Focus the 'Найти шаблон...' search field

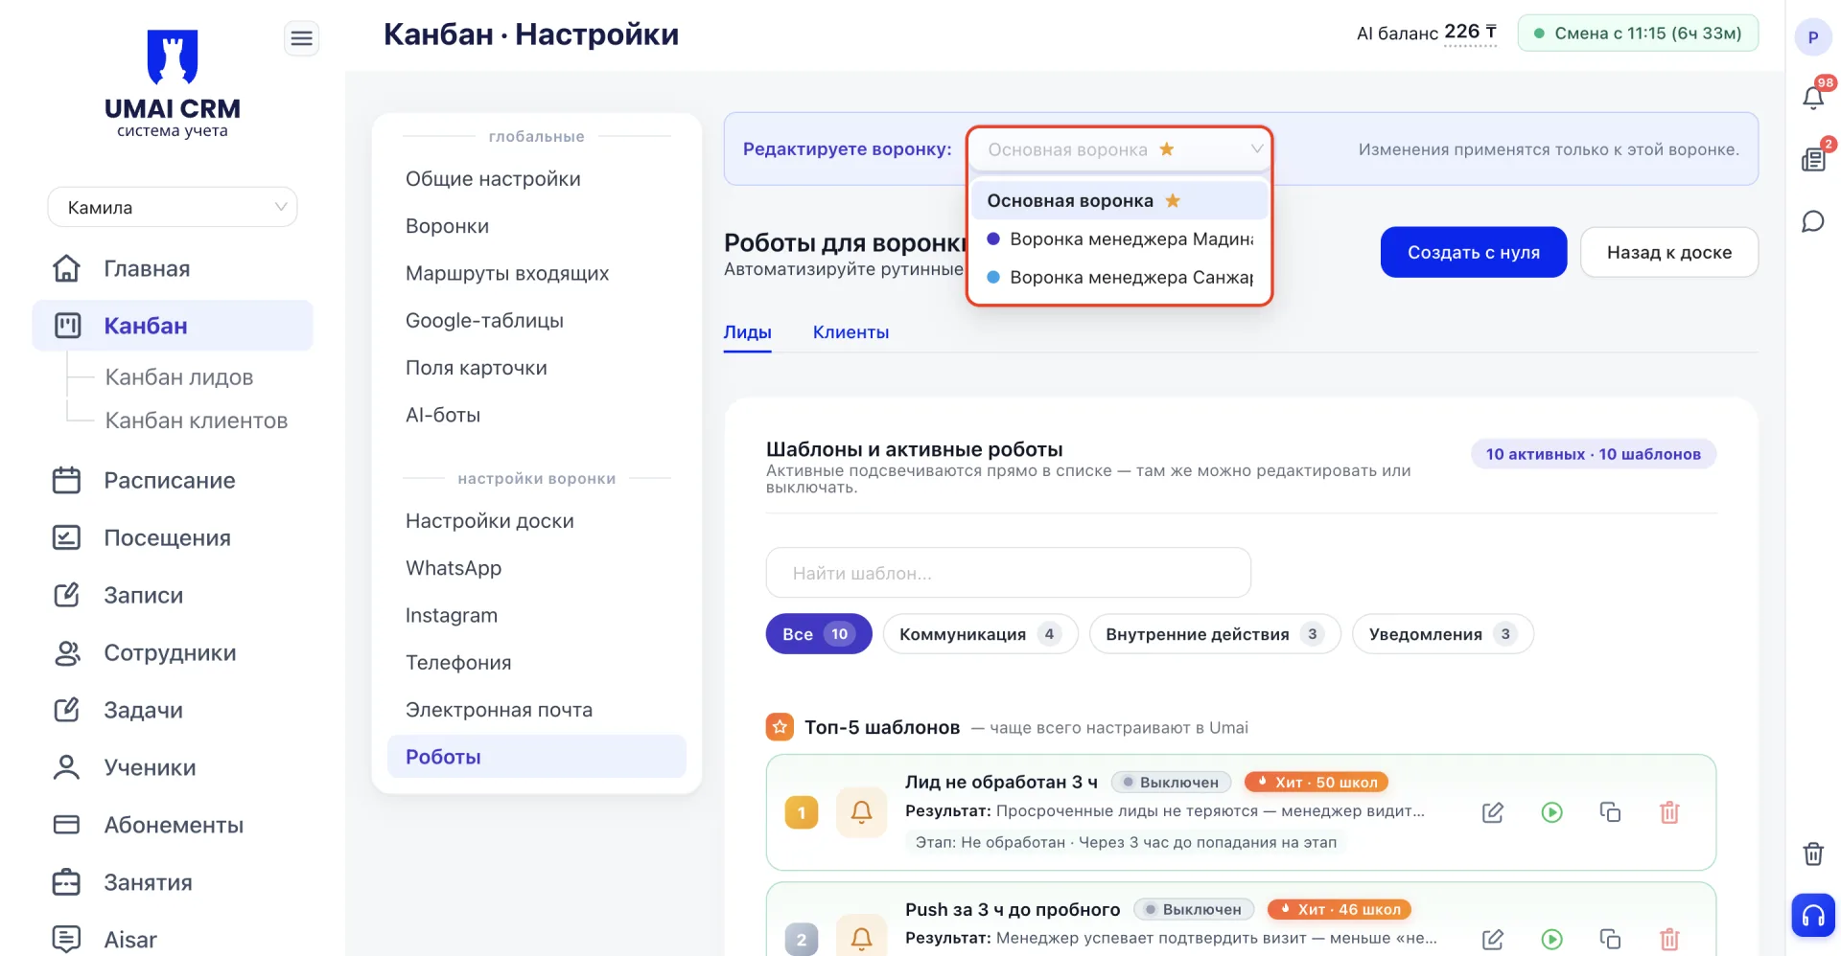click(1008, 573)
